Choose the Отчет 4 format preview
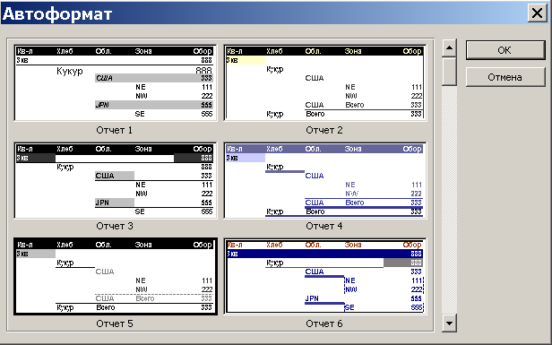Image resolution: width=552 pixels, height=345 pixels. 325,180
